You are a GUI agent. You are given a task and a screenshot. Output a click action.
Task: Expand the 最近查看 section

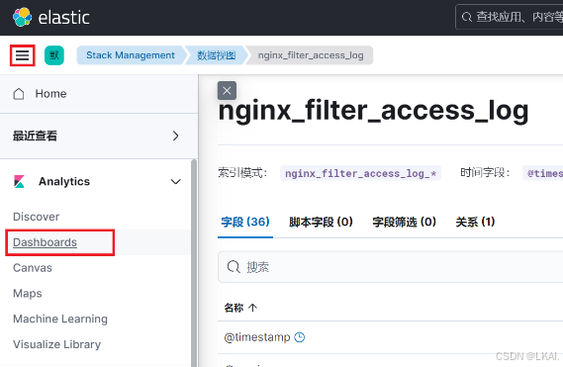175,136
